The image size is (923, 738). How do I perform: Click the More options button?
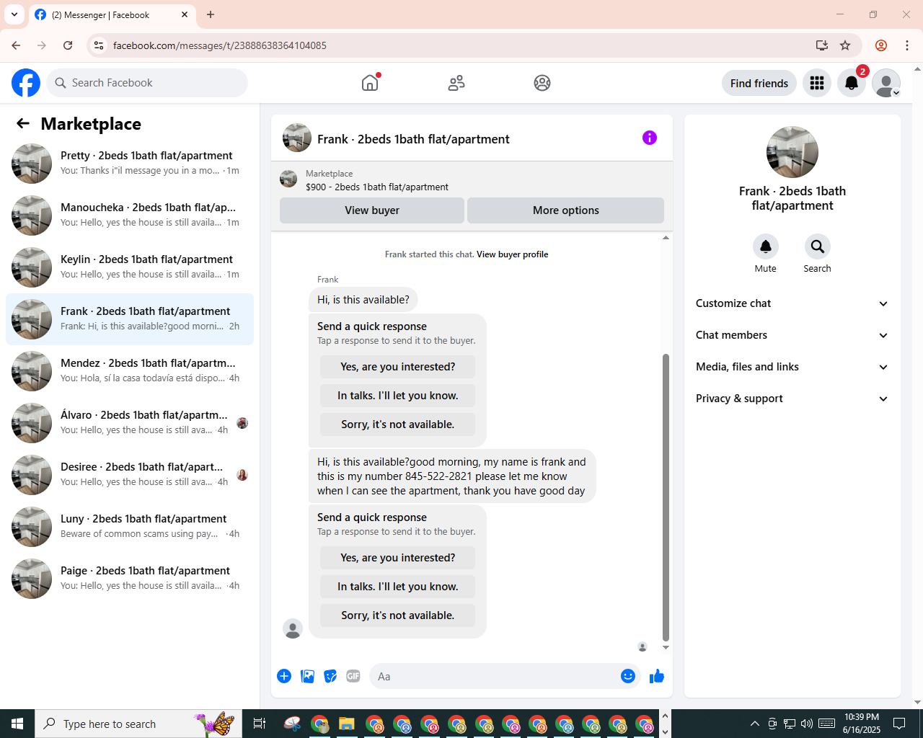(566, 210)
